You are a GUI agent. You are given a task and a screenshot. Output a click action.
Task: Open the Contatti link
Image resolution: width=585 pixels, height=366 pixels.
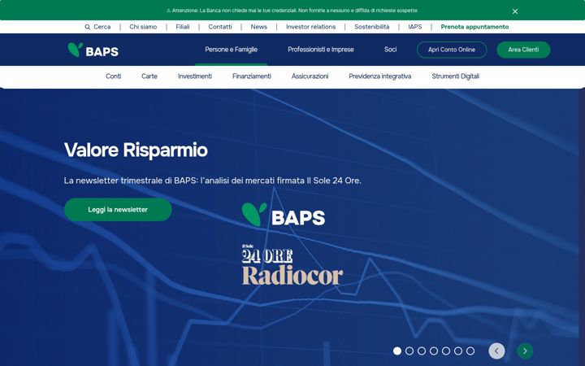[x=220, y=27]
